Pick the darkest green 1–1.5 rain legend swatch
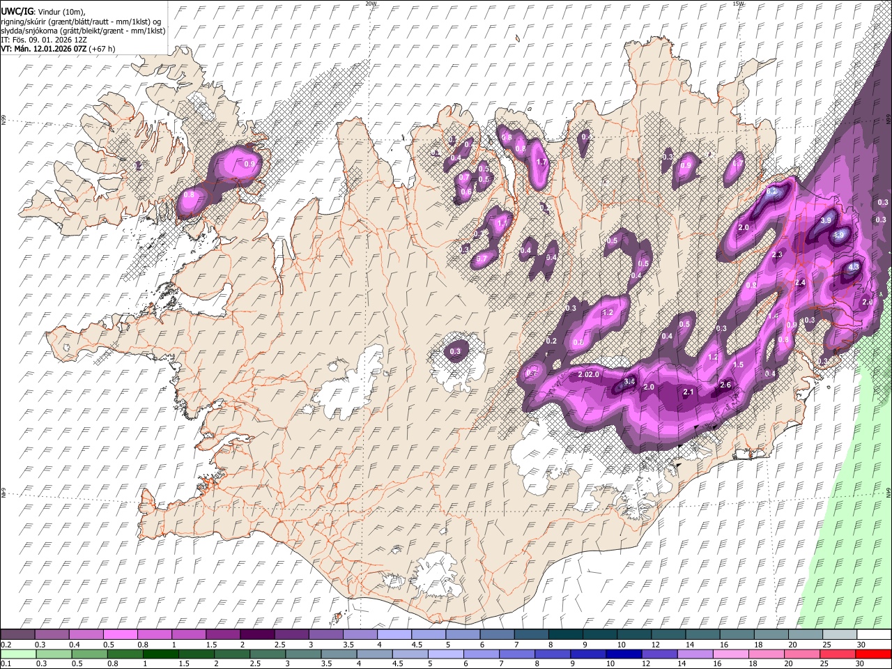This screenshot has height=669, width=892. point(160,654)
